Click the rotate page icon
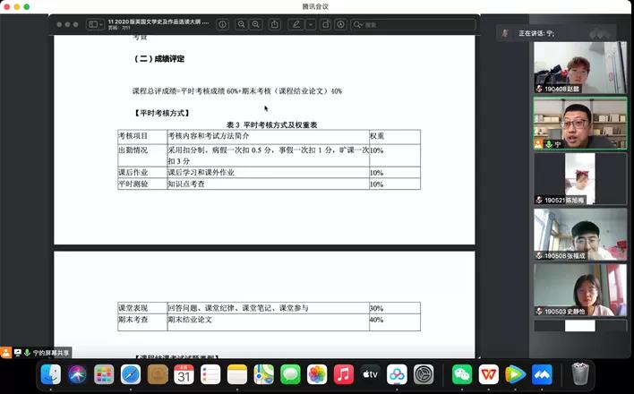The height and width of the screenshot is (394, 634). tap(324, 24)
